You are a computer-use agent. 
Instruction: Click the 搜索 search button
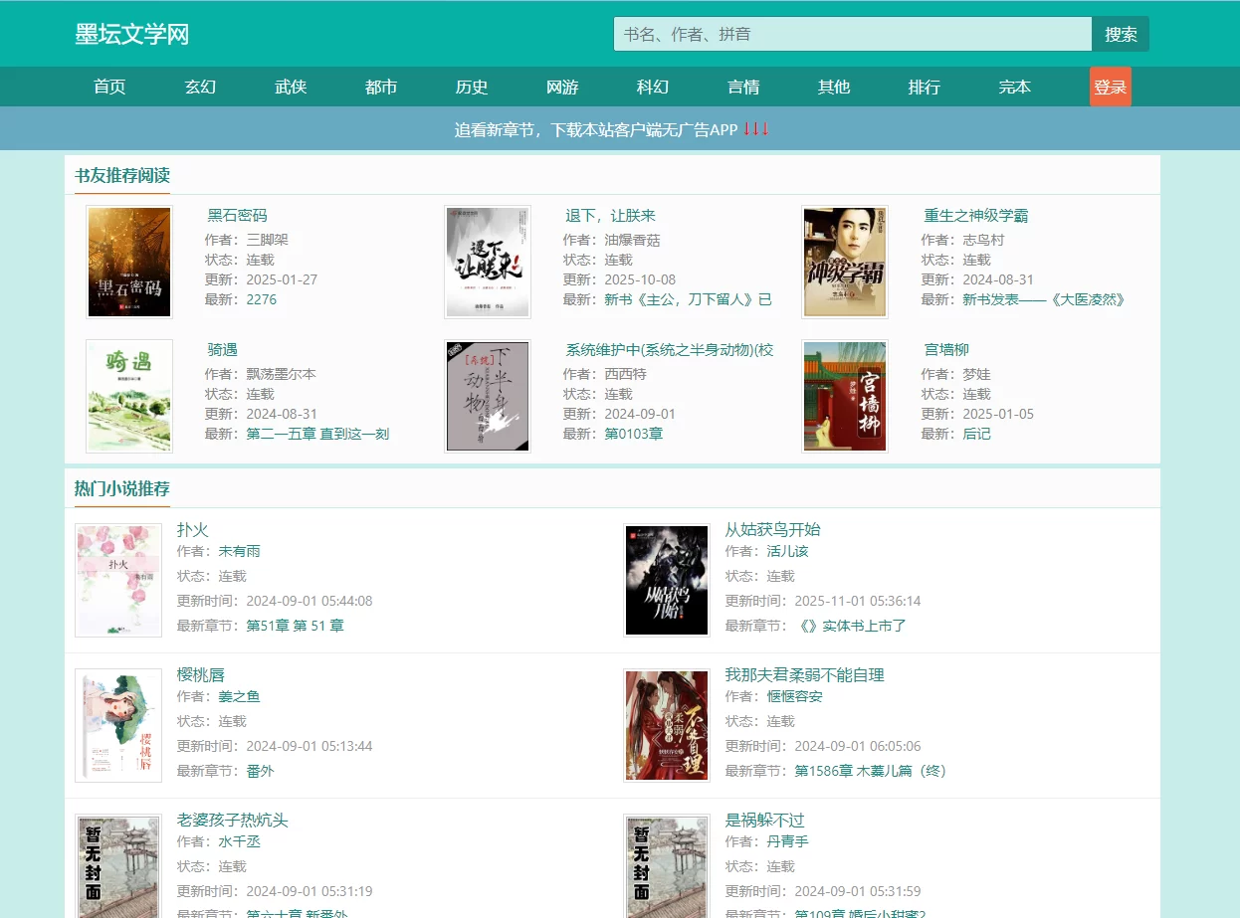tap(1121, 34)
